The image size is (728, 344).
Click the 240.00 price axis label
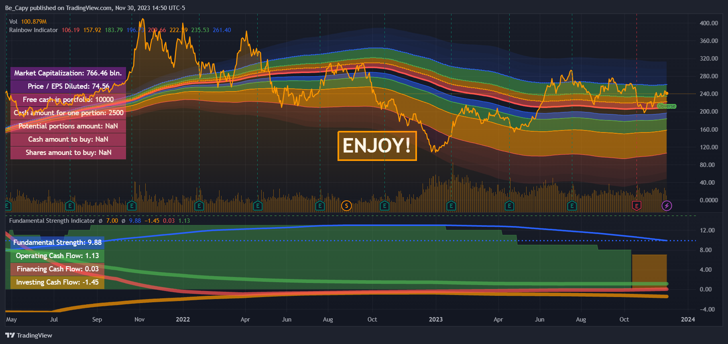click(x=709, y=94)
